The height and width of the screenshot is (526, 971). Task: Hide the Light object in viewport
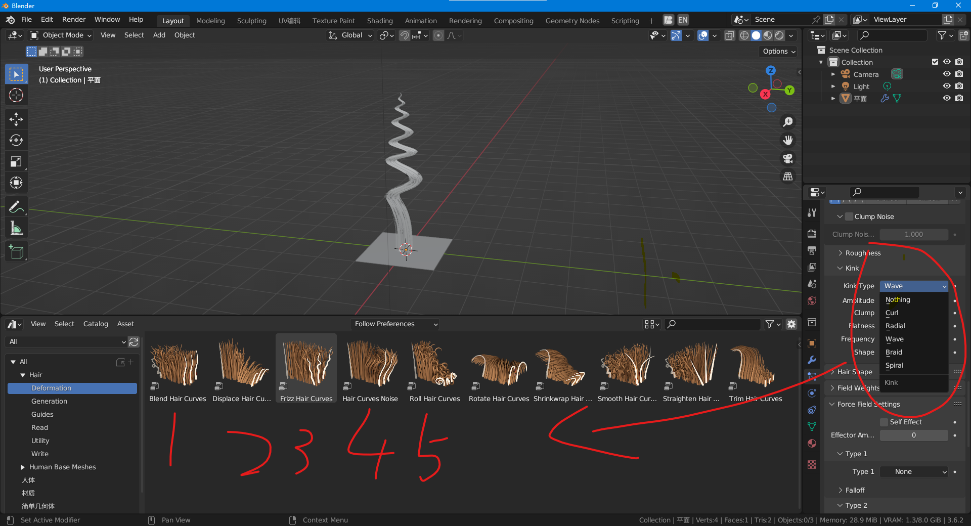click(x=947, y=86)
